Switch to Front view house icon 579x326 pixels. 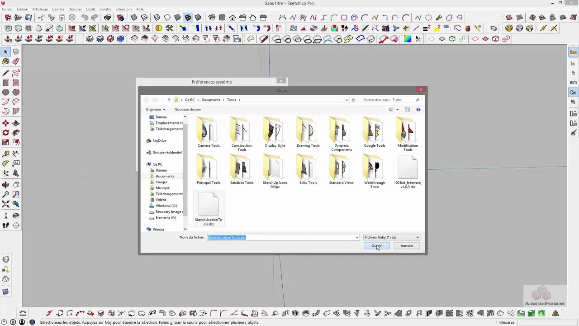pos(233,18)
